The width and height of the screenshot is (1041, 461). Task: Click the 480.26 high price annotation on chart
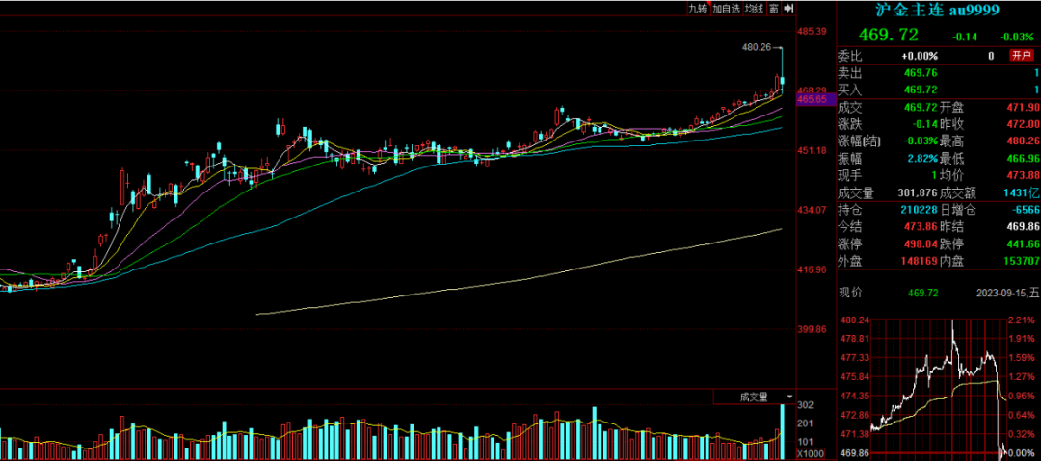(757, 47)
